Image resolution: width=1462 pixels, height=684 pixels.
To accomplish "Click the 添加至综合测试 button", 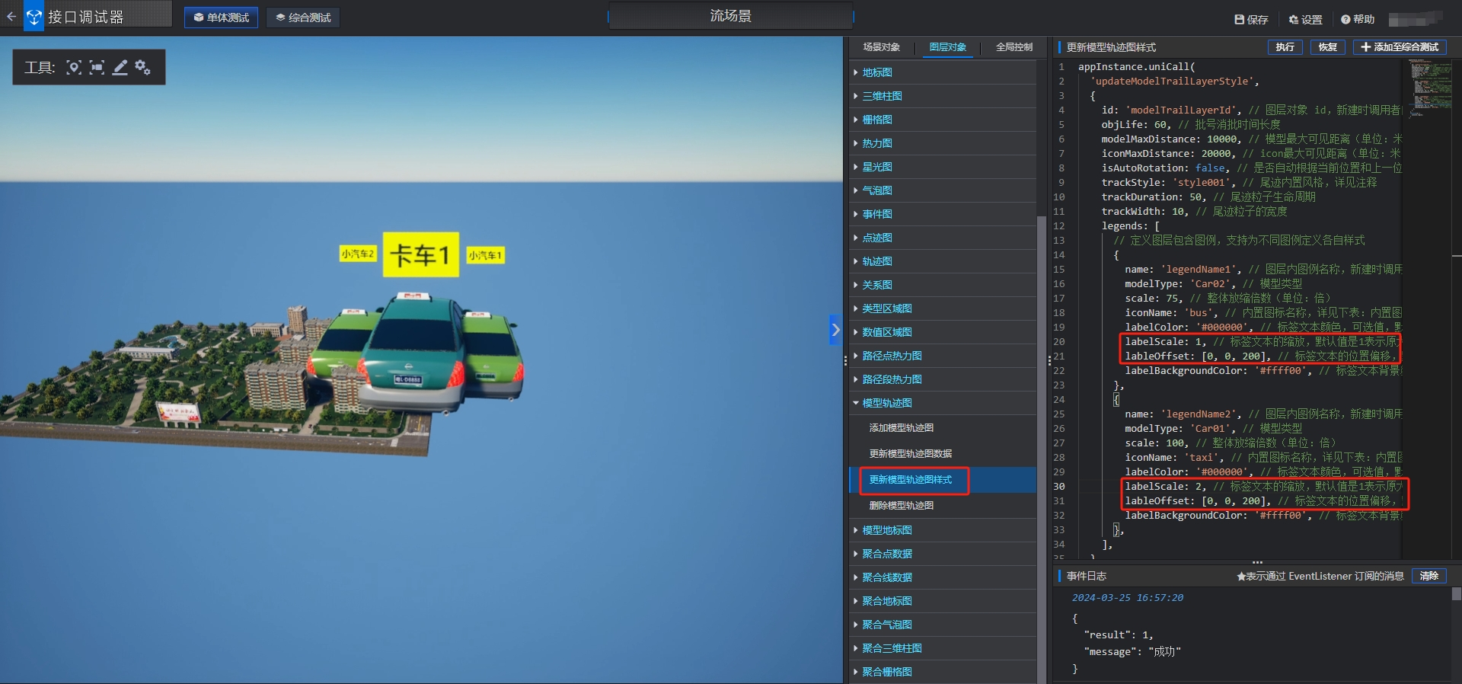I will [x=1400, y=47].
